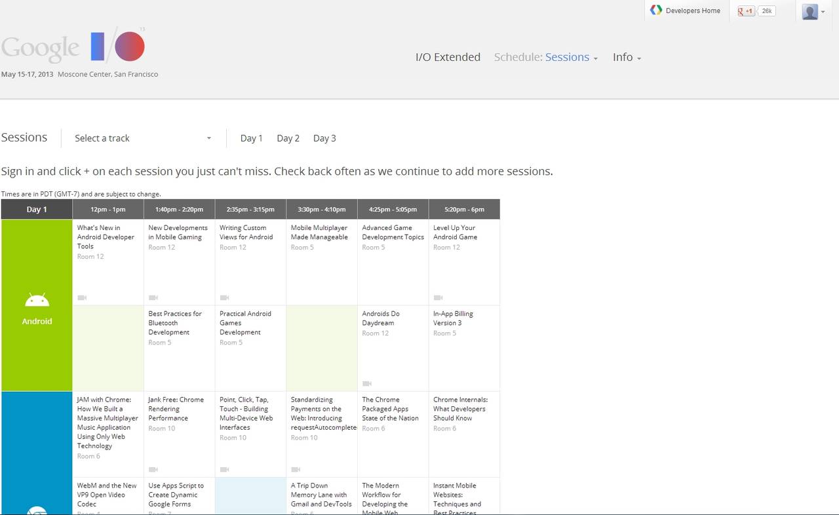Image resolution: width=839 pixels, height=515 pixels.
Task: Open What's New in Android Developer Tools session
Action: [106, 237]
